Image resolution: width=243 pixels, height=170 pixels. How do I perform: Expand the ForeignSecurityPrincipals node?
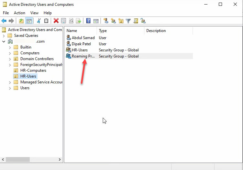pyautogui.click(x=10, y=65)
